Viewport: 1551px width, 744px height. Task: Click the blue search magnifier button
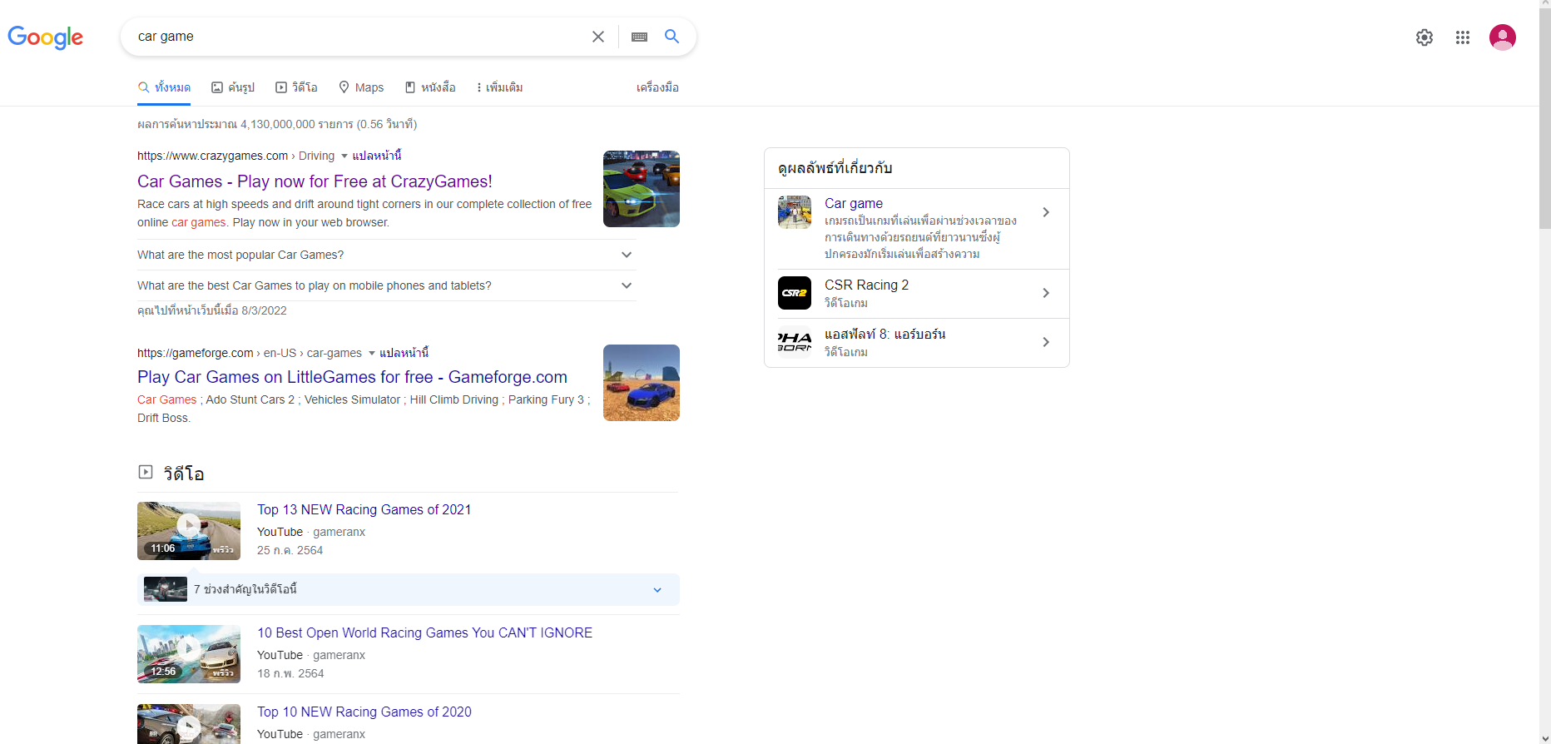coord(671,37)
